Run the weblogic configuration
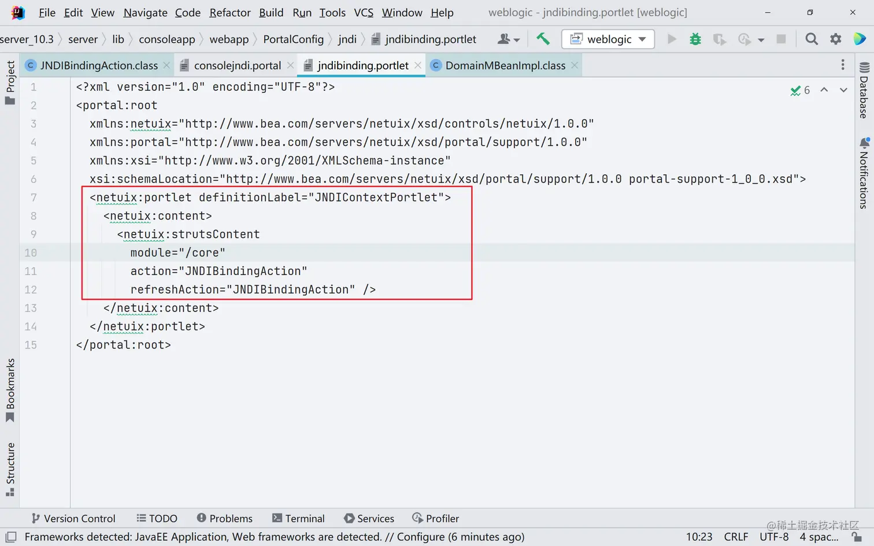This screenshot has width=874, height=546. coord(672,39)
